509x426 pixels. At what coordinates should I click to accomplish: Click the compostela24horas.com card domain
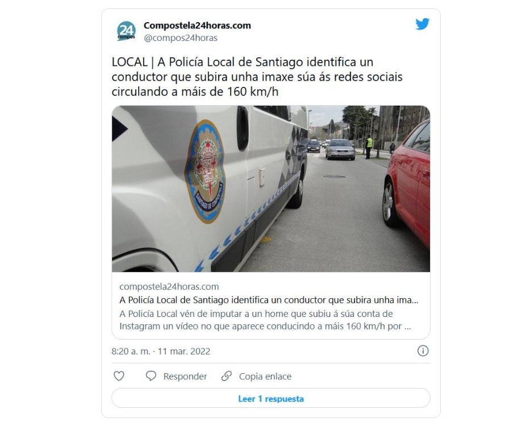click(169, 287)
